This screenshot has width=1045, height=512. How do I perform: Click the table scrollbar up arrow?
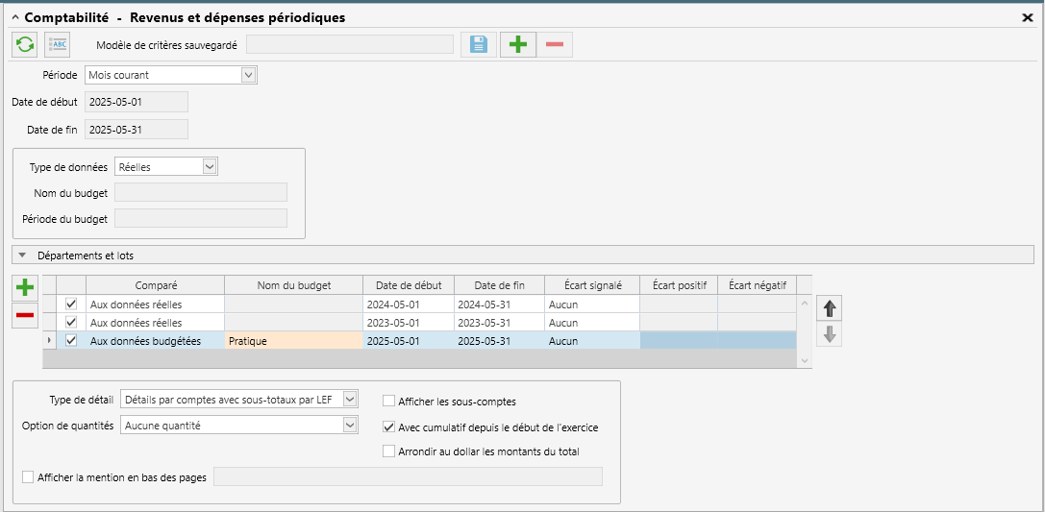(x=805, y=303)
